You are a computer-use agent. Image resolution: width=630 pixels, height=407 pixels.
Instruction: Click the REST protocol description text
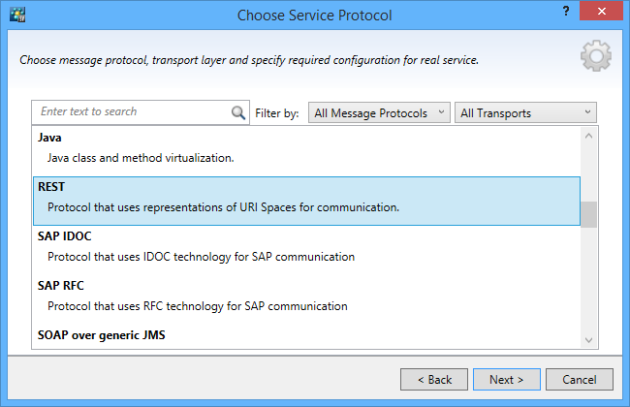tap(223, 206)
